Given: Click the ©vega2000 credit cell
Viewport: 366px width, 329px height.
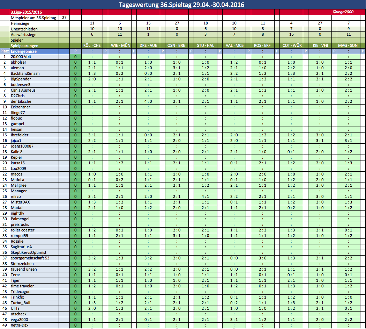Looking at the screenshot, I should click(343, 12).
